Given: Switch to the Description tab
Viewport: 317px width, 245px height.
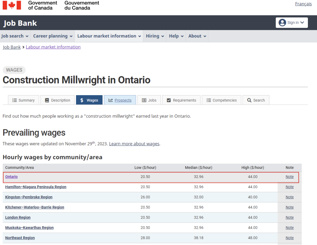Looking at the screenshot, I should (x=58, y=100).
